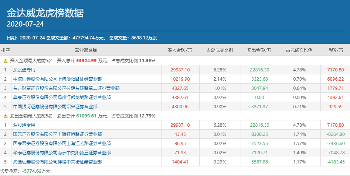Open 国泰君安证券上海江苏路证券营业部 link
This screenshot has width=350, height=176.
pos(62,143)
